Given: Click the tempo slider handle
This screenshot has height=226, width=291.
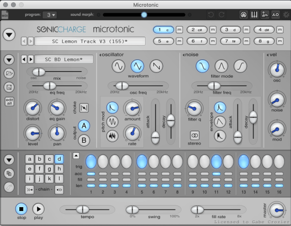Looking at the screenshot, I should [82, 209].
